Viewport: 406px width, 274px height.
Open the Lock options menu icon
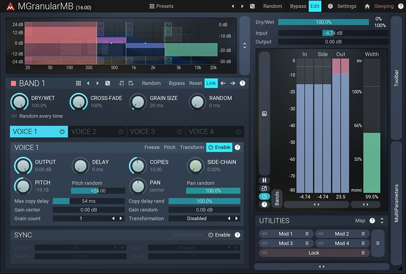click(363, 253)
